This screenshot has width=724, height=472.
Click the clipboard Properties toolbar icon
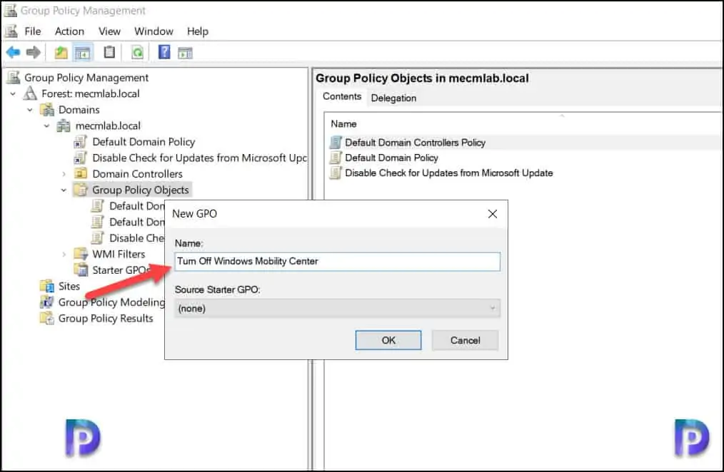click(109, 52)
